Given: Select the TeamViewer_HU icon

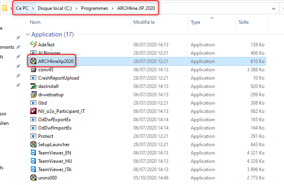Looking at the screenshot, I should (33, 161).
